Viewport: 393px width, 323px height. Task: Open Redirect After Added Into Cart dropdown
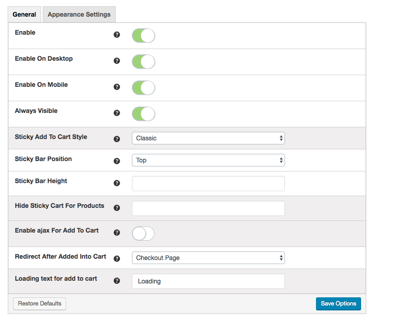[x=208, y=258]
